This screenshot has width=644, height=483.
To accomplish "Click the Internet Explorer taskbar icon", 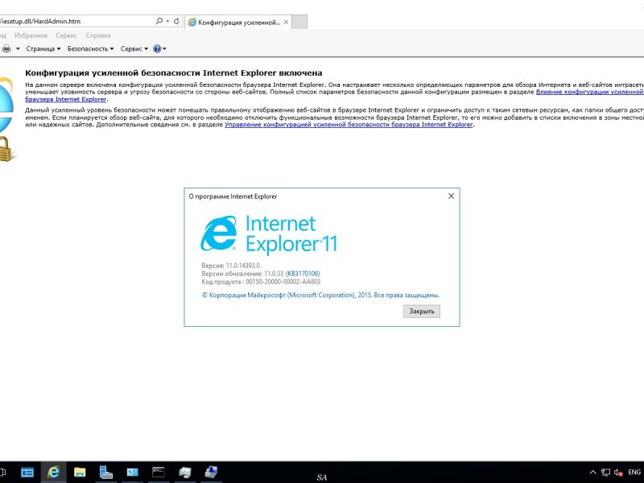I will 53,473.
